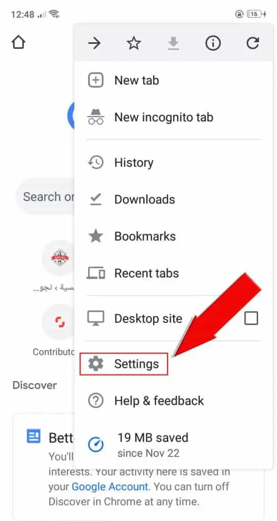Viewport: 277px width, 521px height.
Task: Bookmark this page with the star icon
Action: click(x=134, y=43)
